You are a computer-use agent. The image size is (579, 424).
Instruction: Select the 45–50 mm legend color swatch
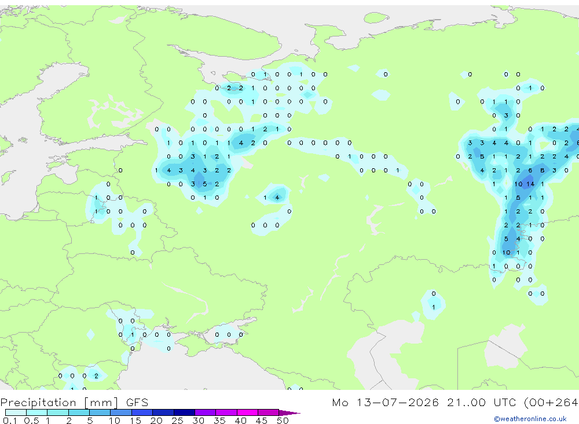click(x=269, y=412)
